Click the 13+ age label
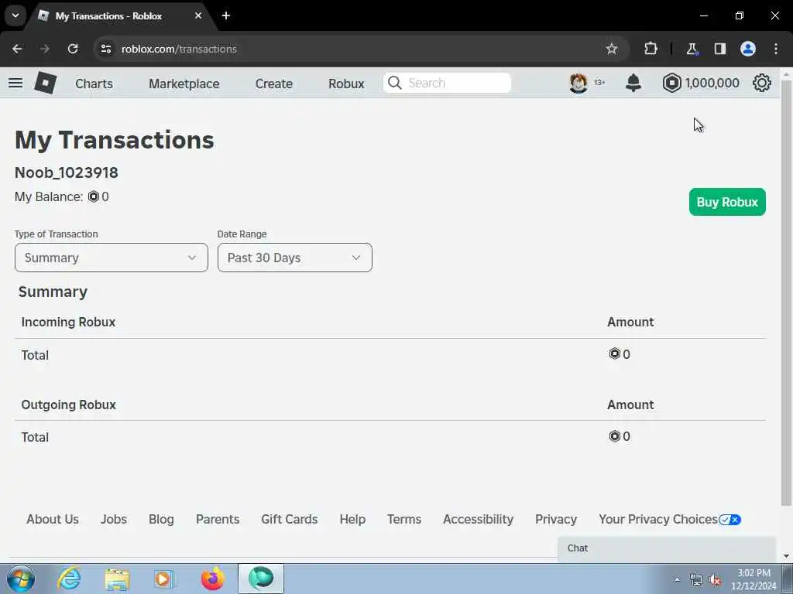This screenshot has height=594, width=793. [599, 82]
